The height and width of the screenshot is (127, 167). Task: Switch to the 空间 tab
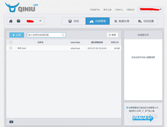(73, 21)
